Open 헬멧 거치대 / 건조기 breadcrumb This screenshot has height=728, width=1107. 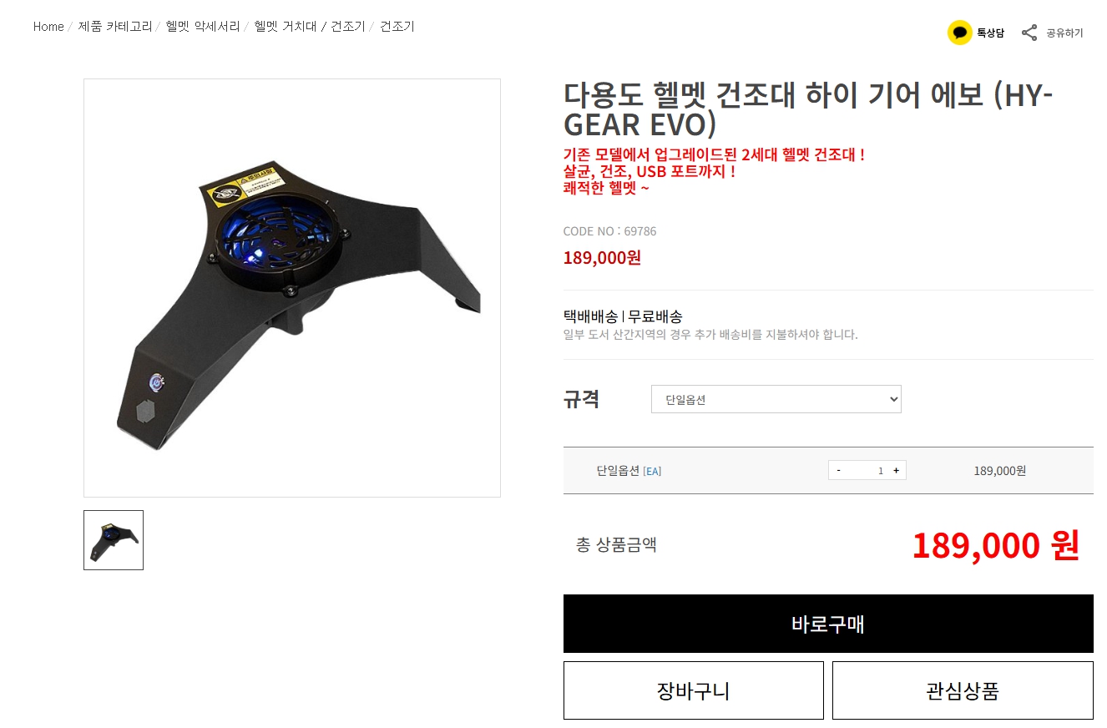pos(310,27)
